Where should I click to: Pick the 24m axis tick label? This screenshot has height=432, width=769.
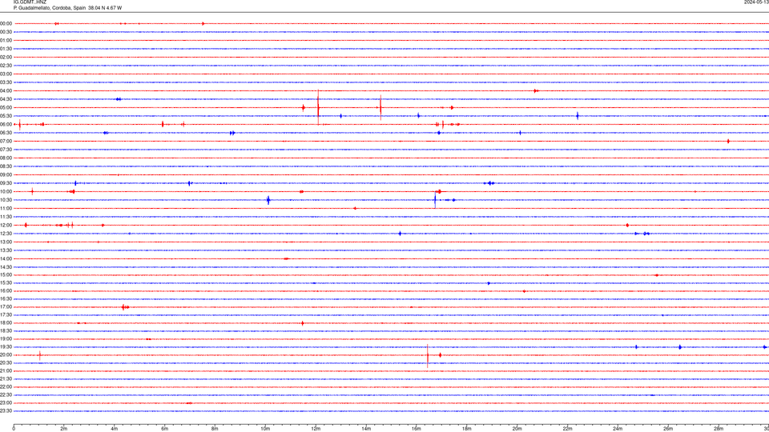pyautogui.click(x=618, y=429)
